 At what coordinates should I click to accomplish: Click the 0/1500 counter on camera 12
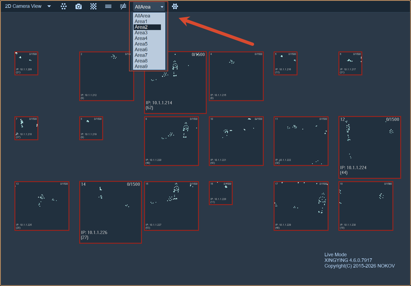tap(393, 119)
